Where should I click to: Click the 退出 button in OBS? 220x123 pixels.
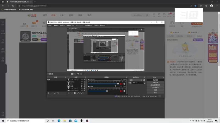click(155, 93)
